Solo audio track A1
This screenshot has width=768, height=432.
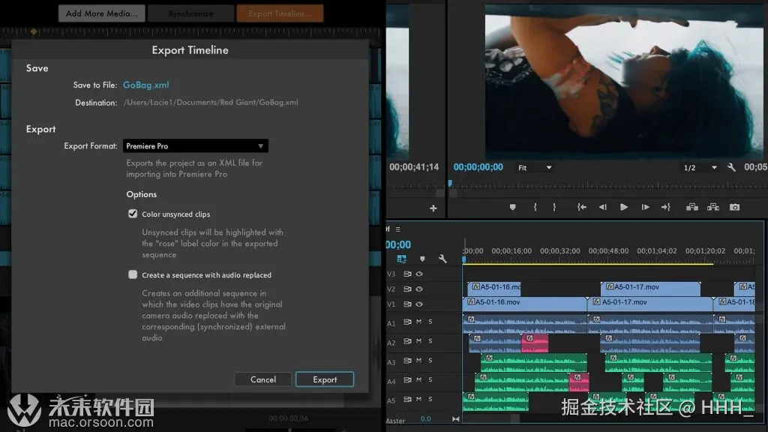(x=430, y=322)
